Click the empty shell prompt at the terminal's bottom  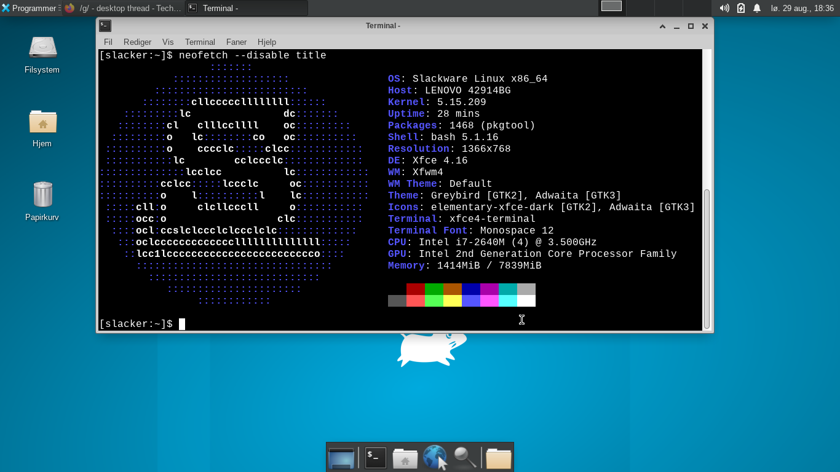tap(142, 324)
